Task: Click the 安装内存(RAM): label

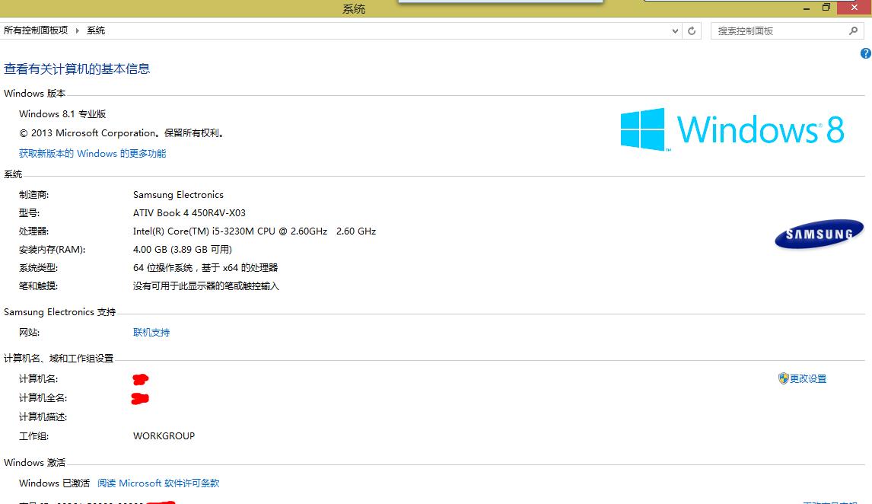Action: (x=53, y=250)
